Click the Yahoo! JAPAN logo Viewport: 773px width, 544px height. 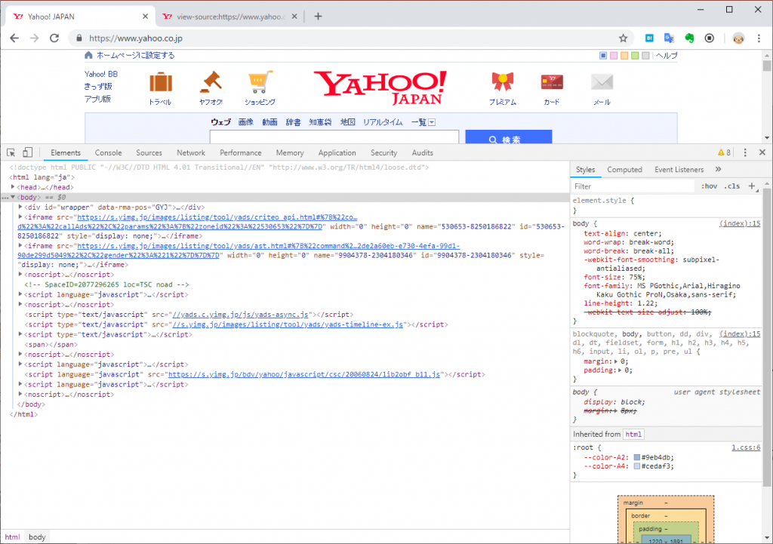point(380,88)
